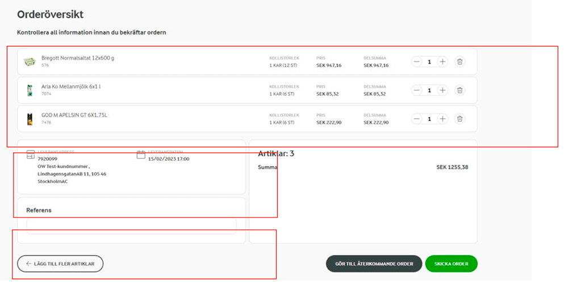Viewport: 568px width, 284px height.
Task: Click Lägg till fler artiklar button
Action: pyautogui.click(x=60, y=264)
